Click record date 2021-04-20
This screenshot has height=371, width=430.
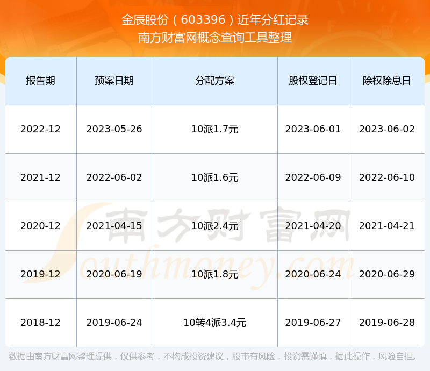pos(313,226)
